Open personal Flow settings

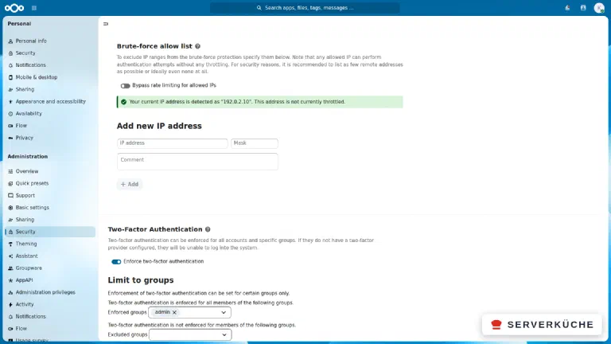coord(50,126)
